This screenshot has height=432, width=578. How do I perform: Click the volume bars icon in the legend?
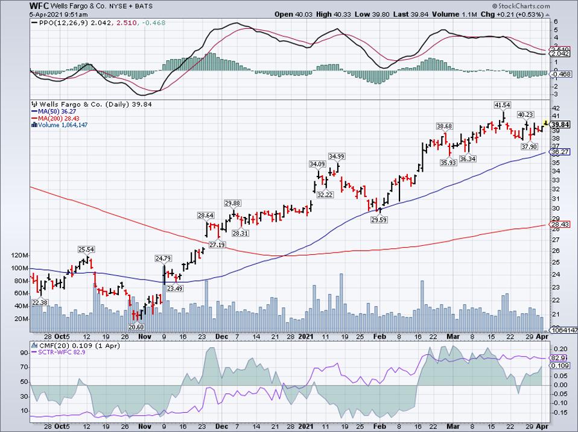[34, 125]
